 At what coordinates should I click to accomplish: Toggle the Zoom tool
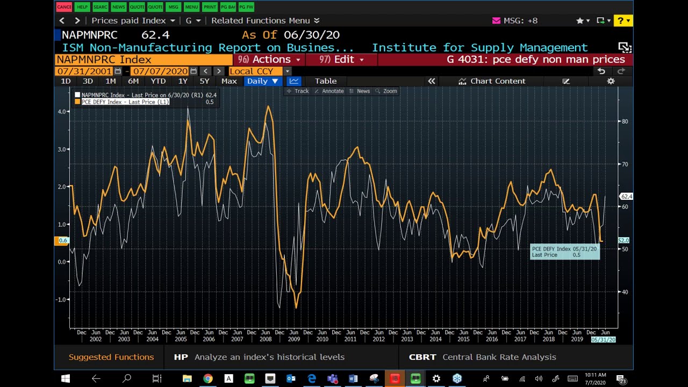(386, 91)
